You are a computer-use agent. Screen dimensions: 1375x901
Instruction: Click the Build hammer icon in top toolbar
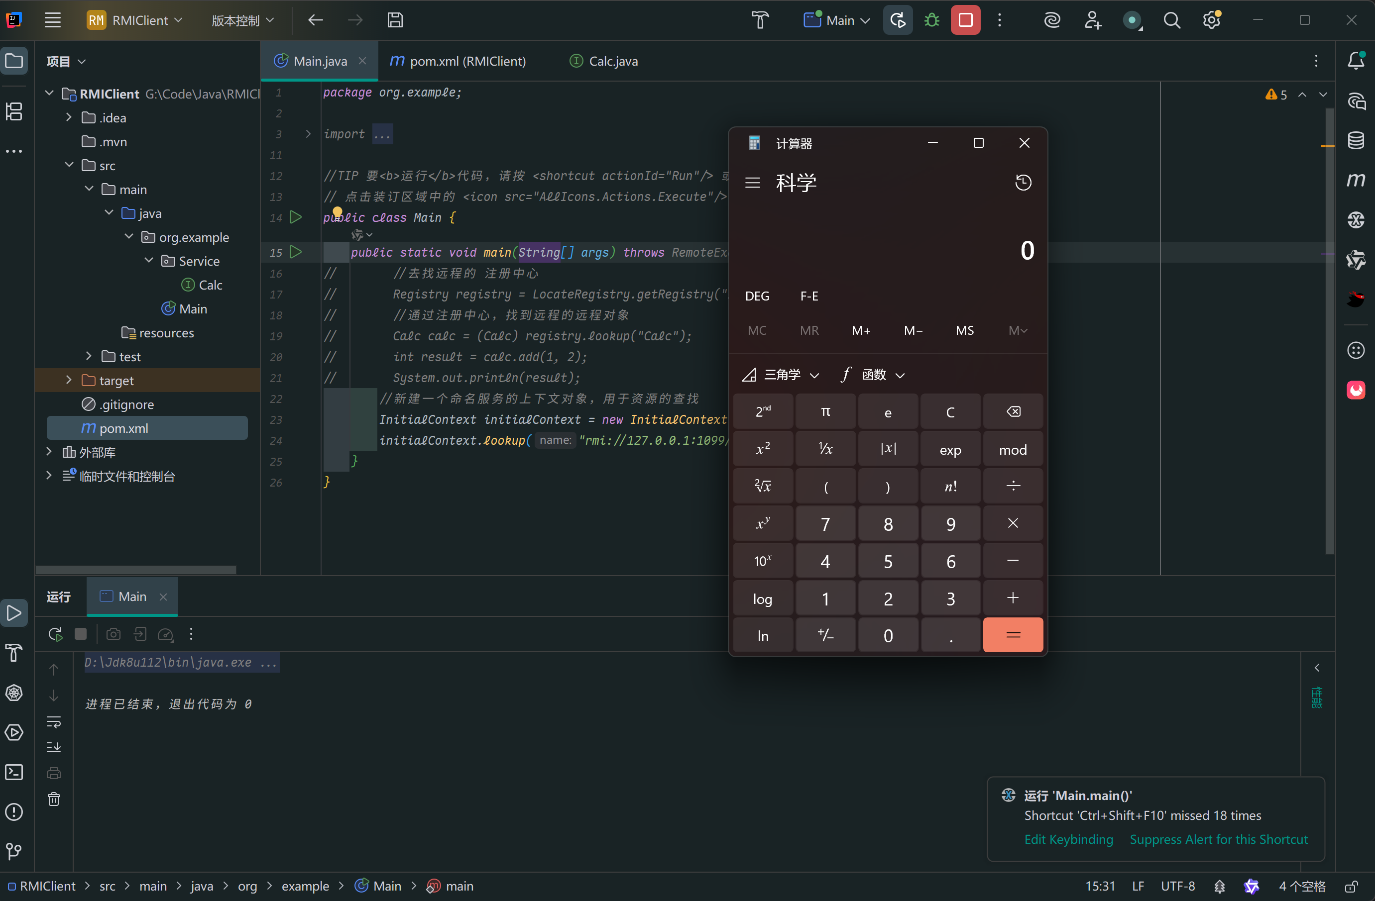tap(760, 21)
